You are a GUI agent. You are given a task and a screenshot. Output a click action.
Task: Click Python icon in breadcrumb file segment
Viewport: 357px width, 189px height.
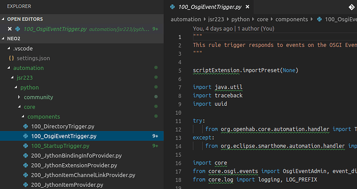[319, 19]
